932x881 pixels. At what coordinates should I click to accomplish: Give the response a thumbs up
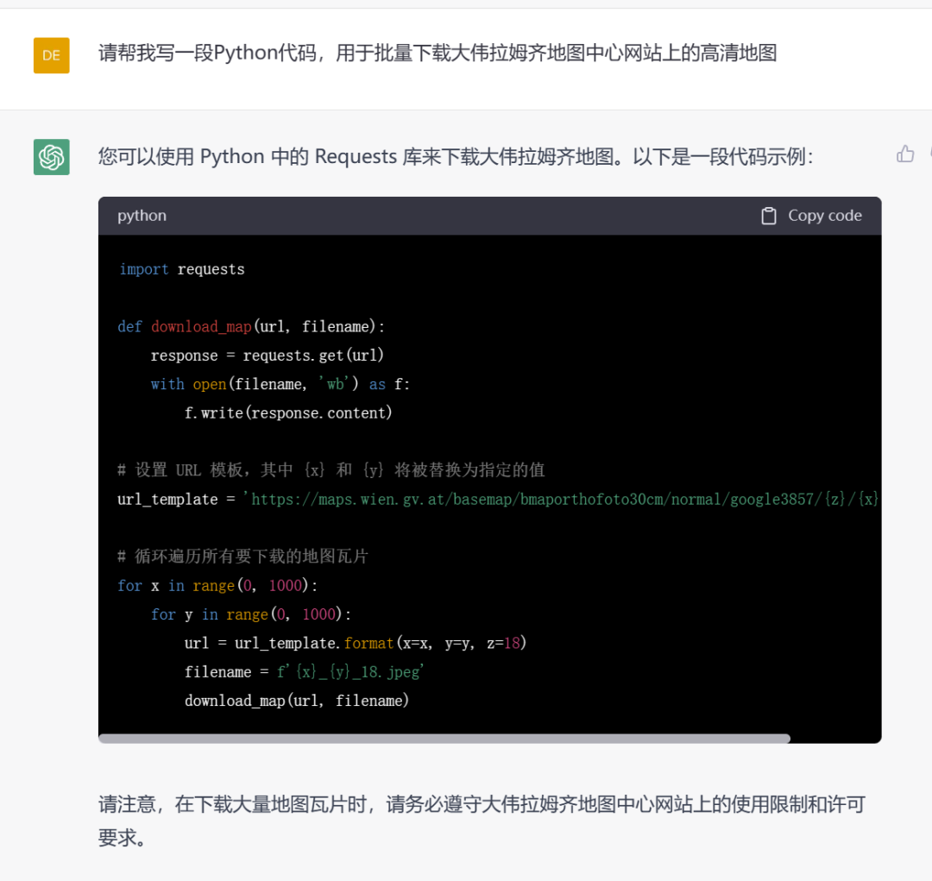[x=905, y=154]
